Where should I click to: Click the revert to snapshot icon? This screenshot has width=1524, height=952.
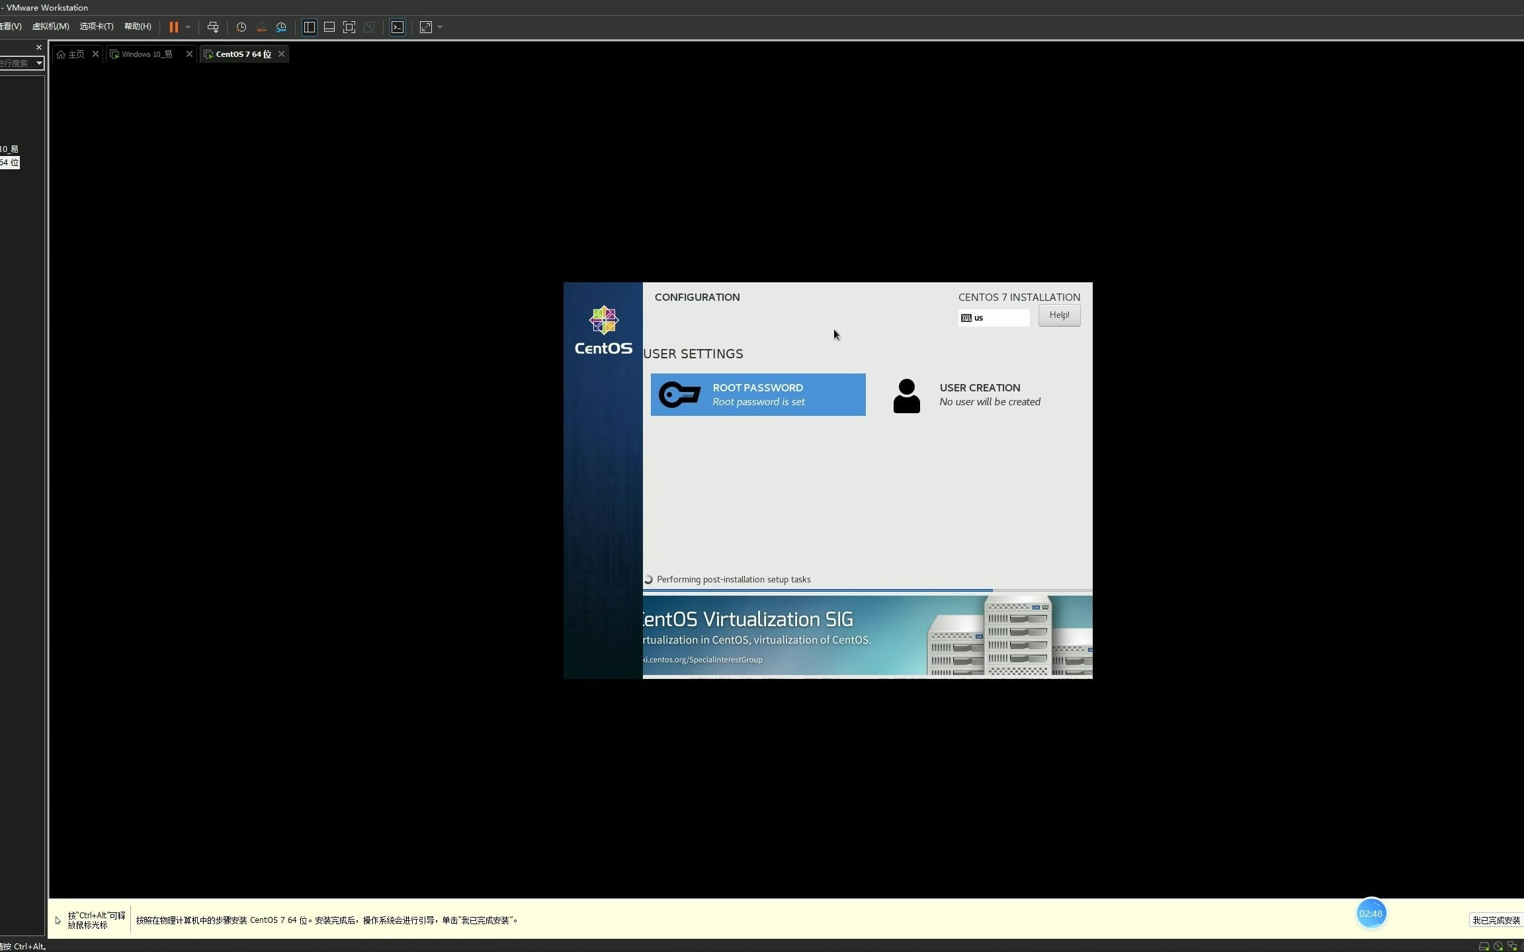point(261,27)
